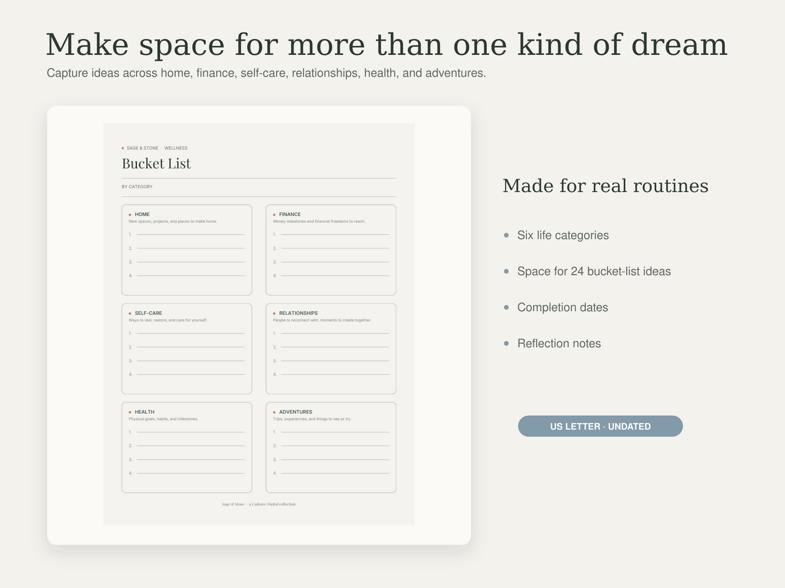Click line 2 in the HEALTH card
Viewport: 785px width, 588px height.
pos(186,446)
